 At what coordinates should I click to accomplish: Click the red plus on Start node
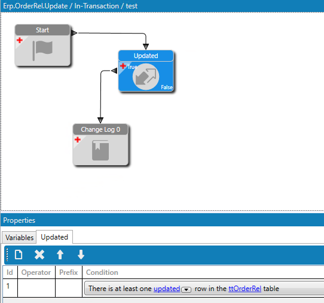point(20,40)
